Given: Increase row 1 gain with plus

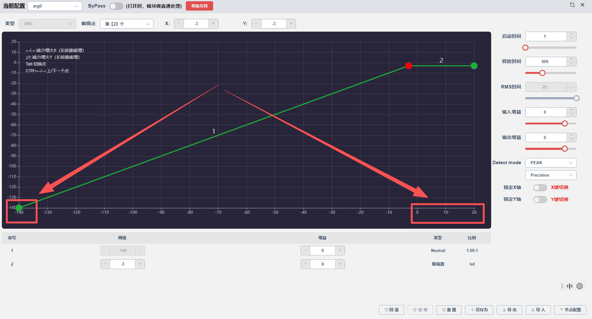Looking at the screenshot, I should click(x=340, y=250).
